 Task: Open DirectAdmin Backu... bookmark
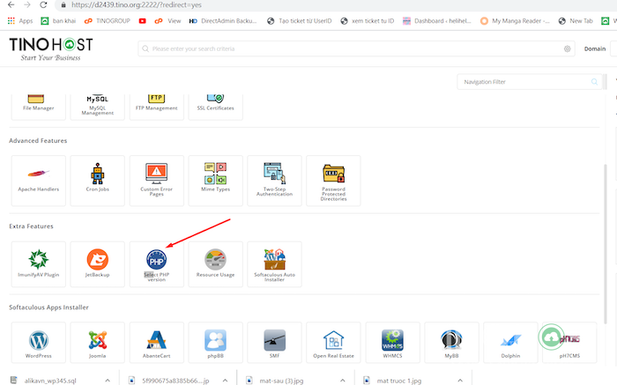click(223, 21)
